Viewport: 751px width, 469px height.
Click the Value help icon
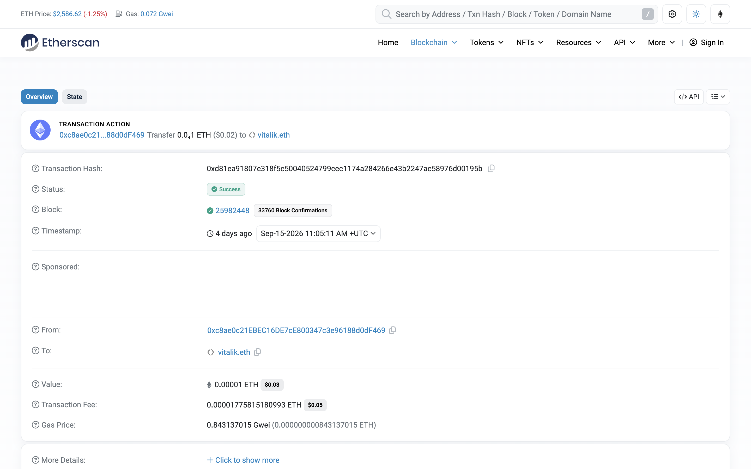(35, 384)
